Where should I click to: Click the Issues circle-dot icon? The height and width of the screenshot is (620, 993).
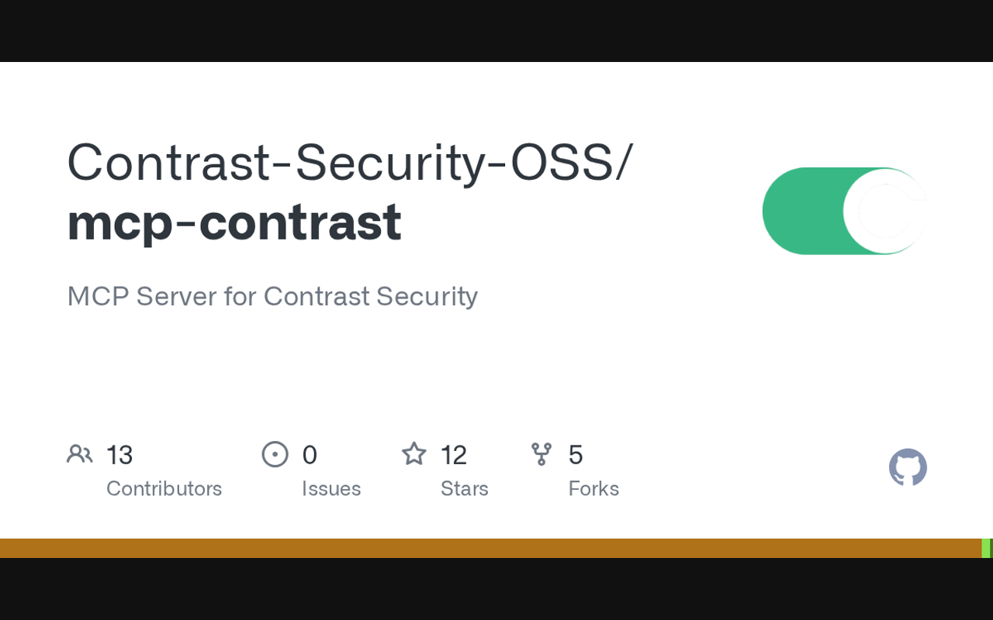click(x=275, y=454)
